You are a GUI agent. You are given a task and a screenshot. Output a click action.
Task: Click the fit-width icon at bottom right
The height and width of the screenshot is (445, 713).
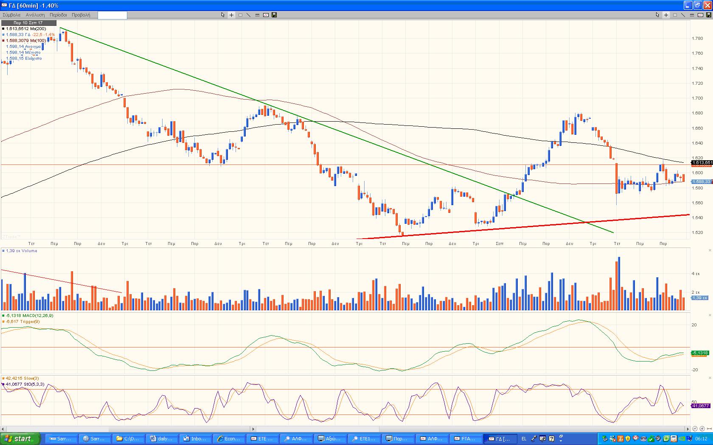coord(709,429)
